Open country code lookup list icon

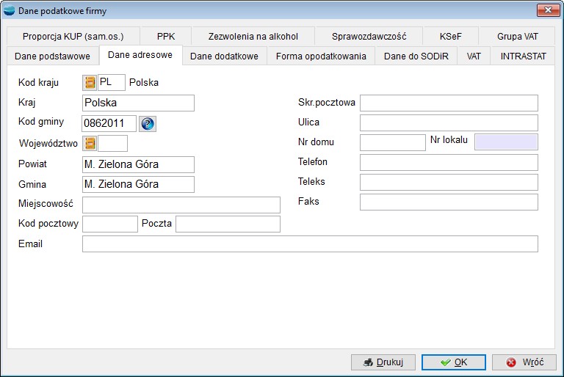[x=90, y=83]
